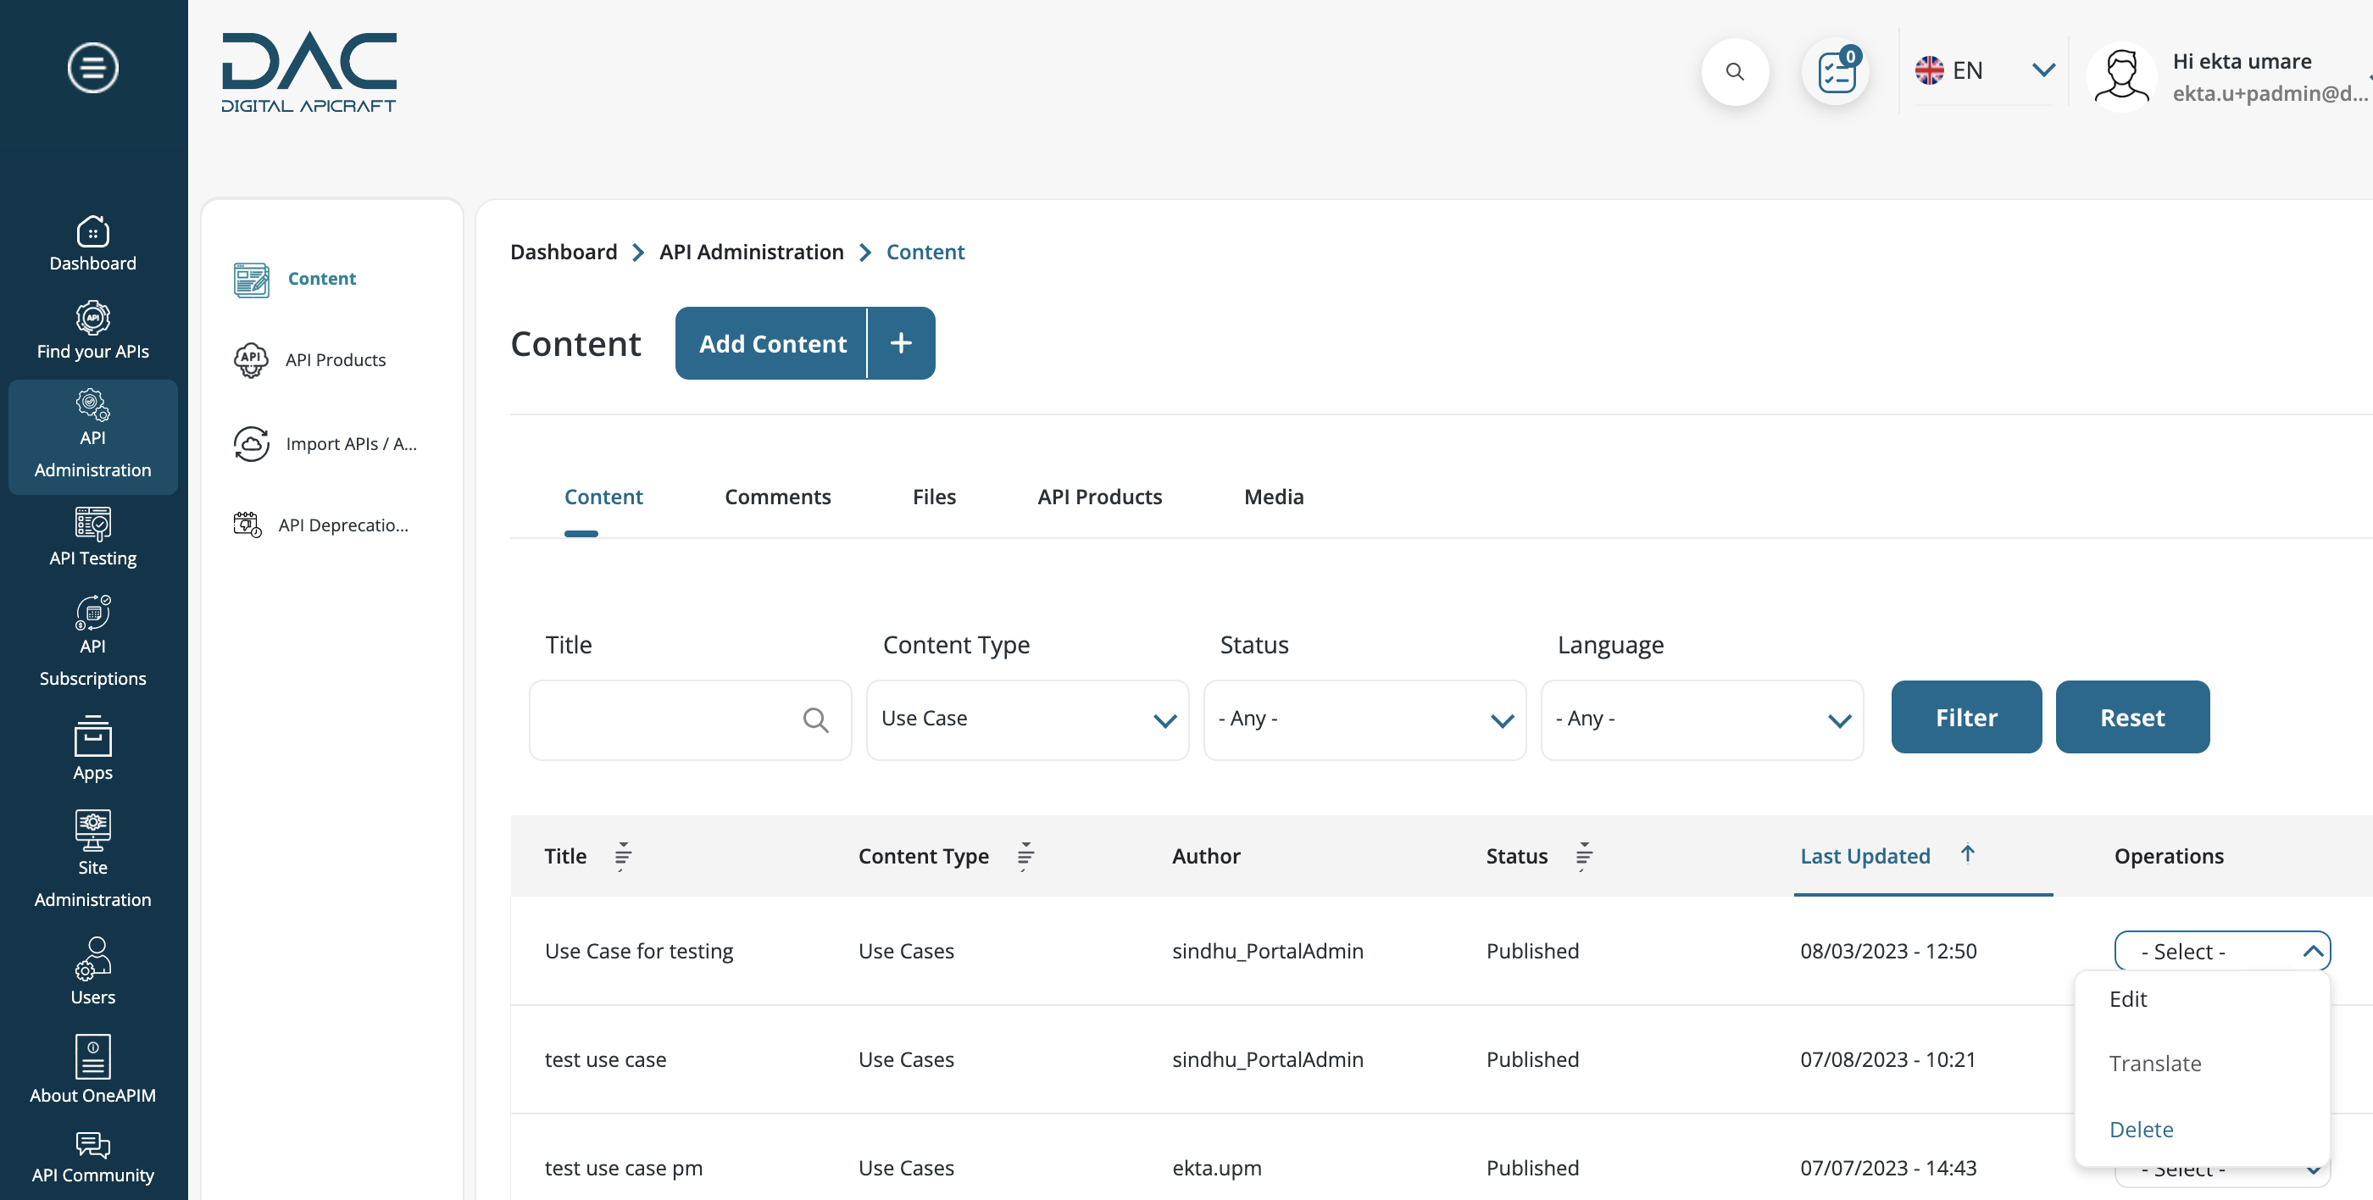This screenshot has height=1200, width=2373.
Task: Expand the Language filter dropdown
Action: (1701, 716)
